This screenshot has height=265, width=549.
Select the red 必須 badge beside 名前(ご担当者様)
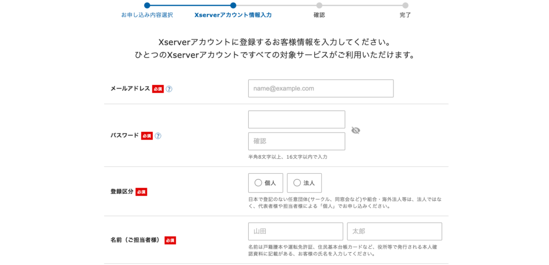click(x=170, y=240)
